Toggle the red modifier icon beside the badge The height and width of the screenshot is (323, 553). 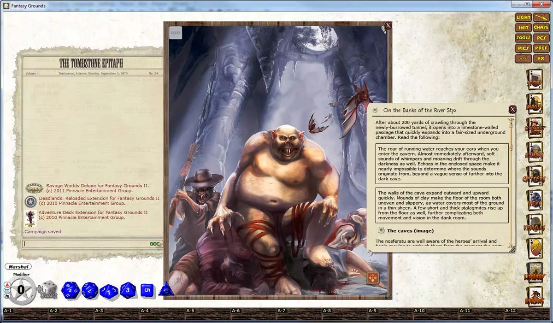coord(6,284)
